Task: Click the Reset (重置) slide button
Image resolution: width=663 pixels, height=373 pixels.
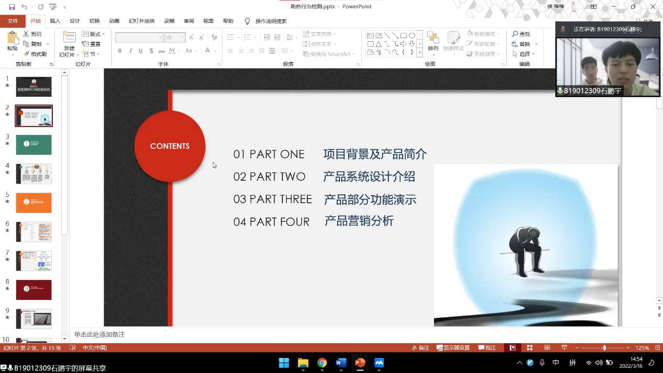Action: (x=92, y=44)
